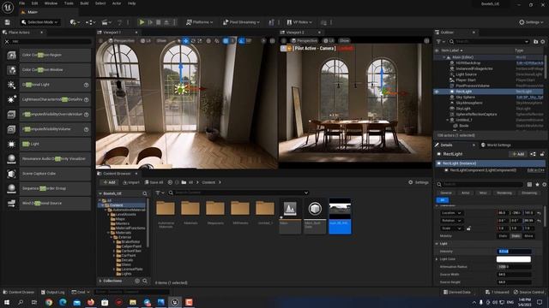This screenshot has height=308, width=549.
Task: Open the quick add actor icon dropdown
Action: pyautogui.click(x=75, y=22)
